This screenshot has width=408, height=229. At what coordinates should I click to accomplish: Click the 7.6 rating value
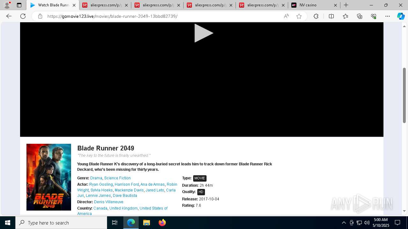[198, 205]
